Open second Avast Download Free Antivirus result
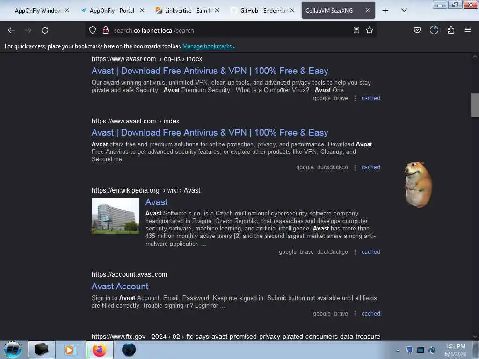This screenshot has width=479, height=359. (210, 132)
